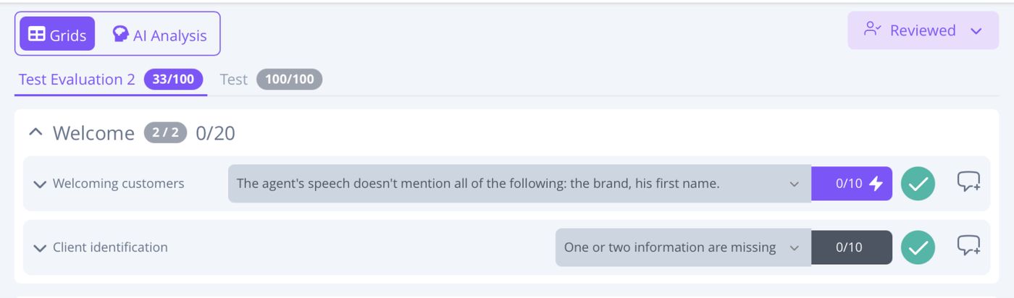This screenshot has height=298, width=1014.
Task: Switch to AI Analysis view
Action: [159, 35]
